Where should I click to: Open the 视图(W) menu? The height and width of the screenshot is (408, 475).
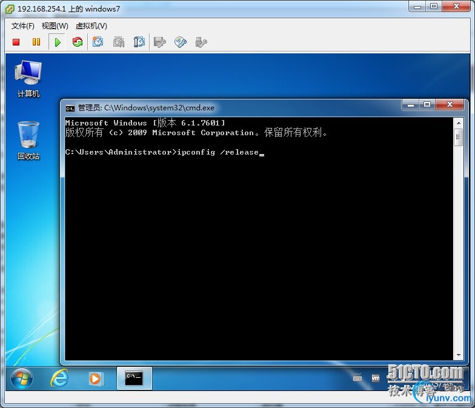tap(55, 26)
